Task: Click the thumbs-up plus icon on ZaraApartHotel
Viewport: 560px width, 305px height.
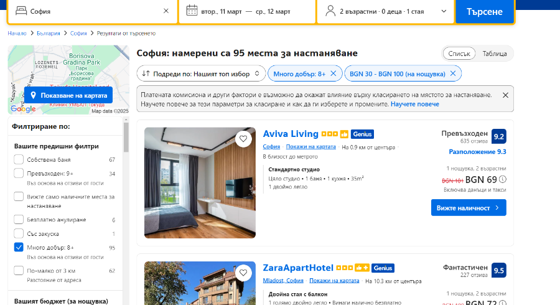Action: coord(362,268)
